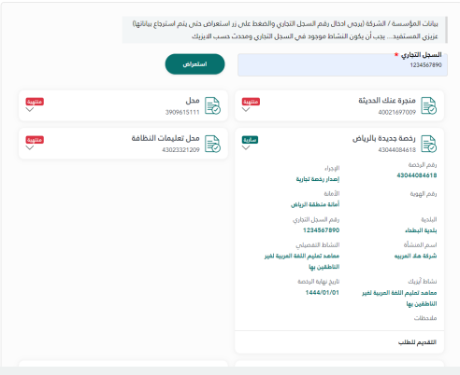460x375 pixels.
Task: Expand the محل تعليمات النظافة card chevron
Action: (30, 147)
